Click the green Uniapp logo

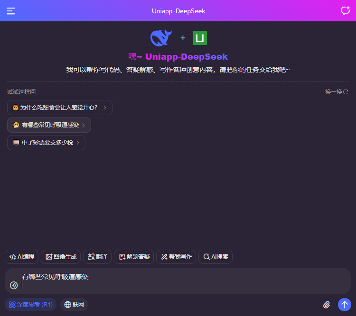click(199, 38)
